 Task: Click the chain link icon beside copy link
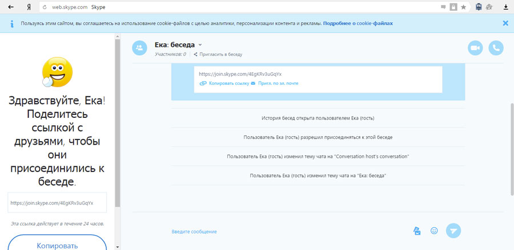click(x=203, y=83)
